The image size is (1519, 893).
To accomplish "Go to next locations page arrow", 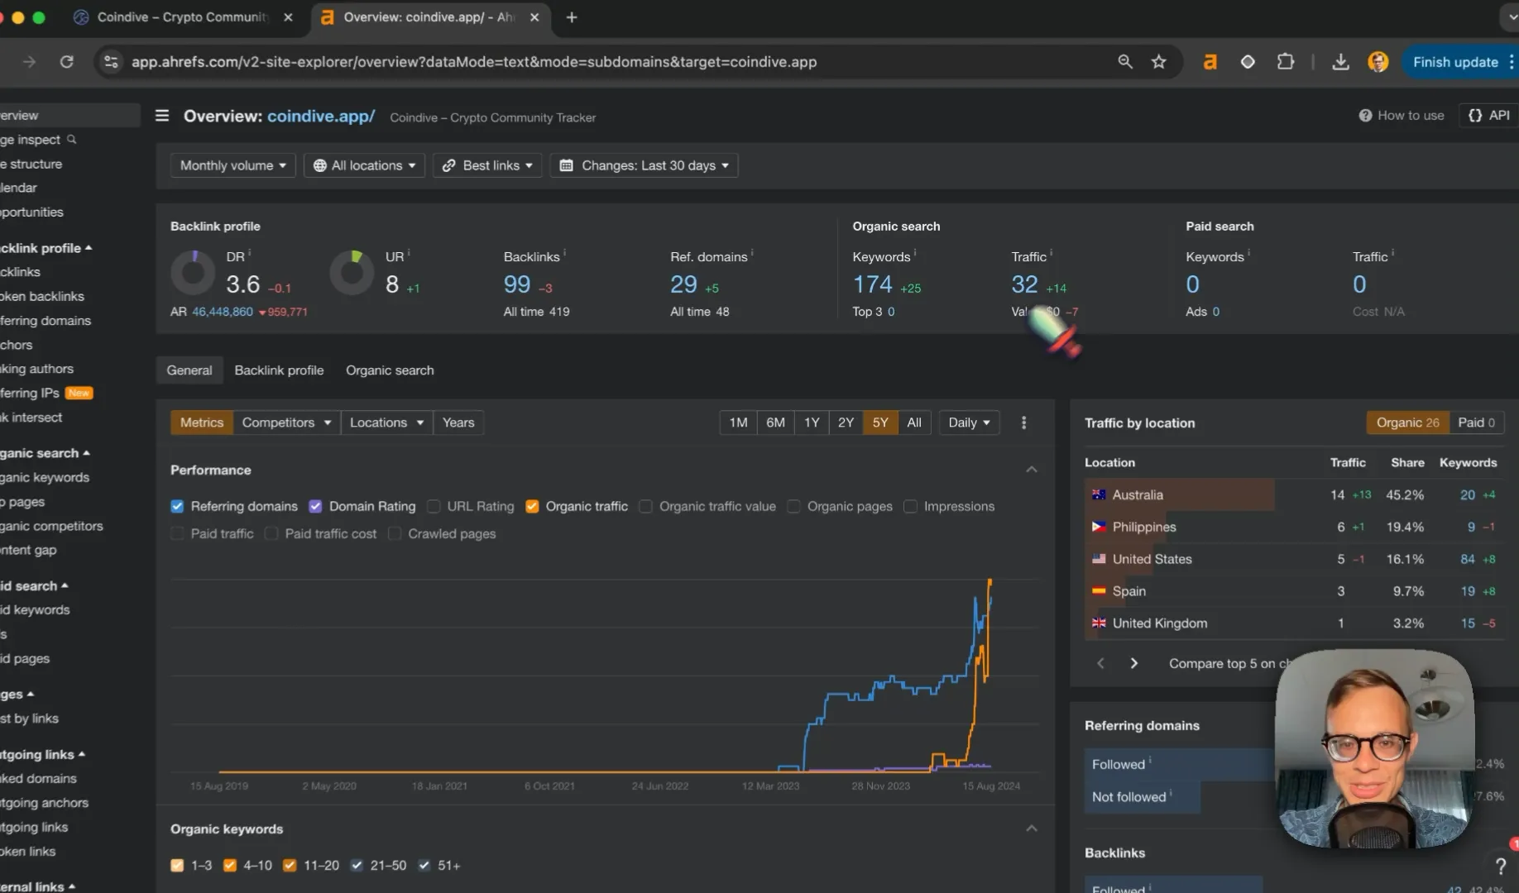I will click(x=1133, y=663).
